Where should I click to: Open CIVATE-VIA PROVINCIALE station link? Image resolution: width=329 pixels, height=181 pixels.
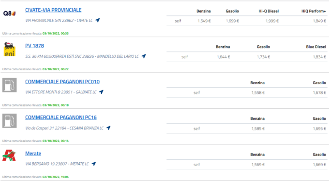click(x=53, y=10)
